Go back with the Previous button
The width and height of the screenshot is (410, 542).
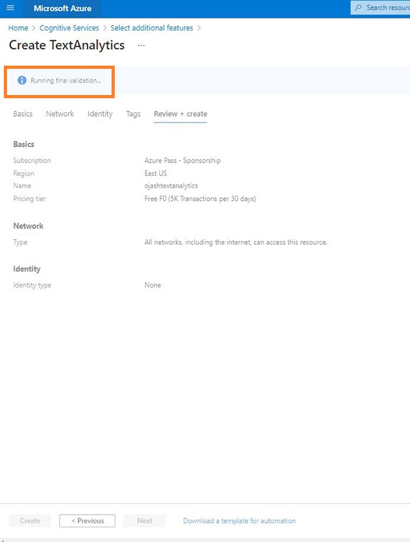tap(87, 520)
